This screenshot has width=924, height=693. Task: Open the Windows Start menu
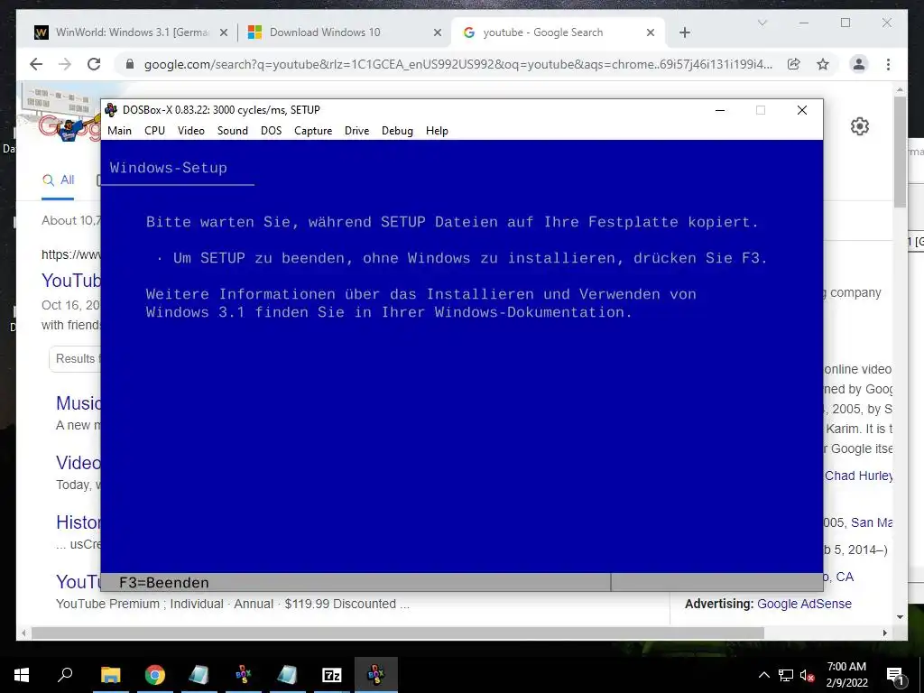(x=22, y=675)
